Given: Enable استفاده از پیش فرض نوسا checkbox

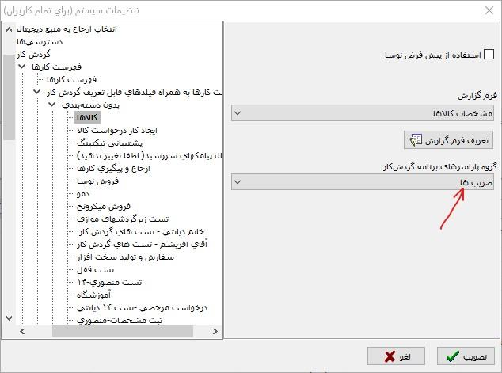Looking at the screenshot, I should (489, 55).
